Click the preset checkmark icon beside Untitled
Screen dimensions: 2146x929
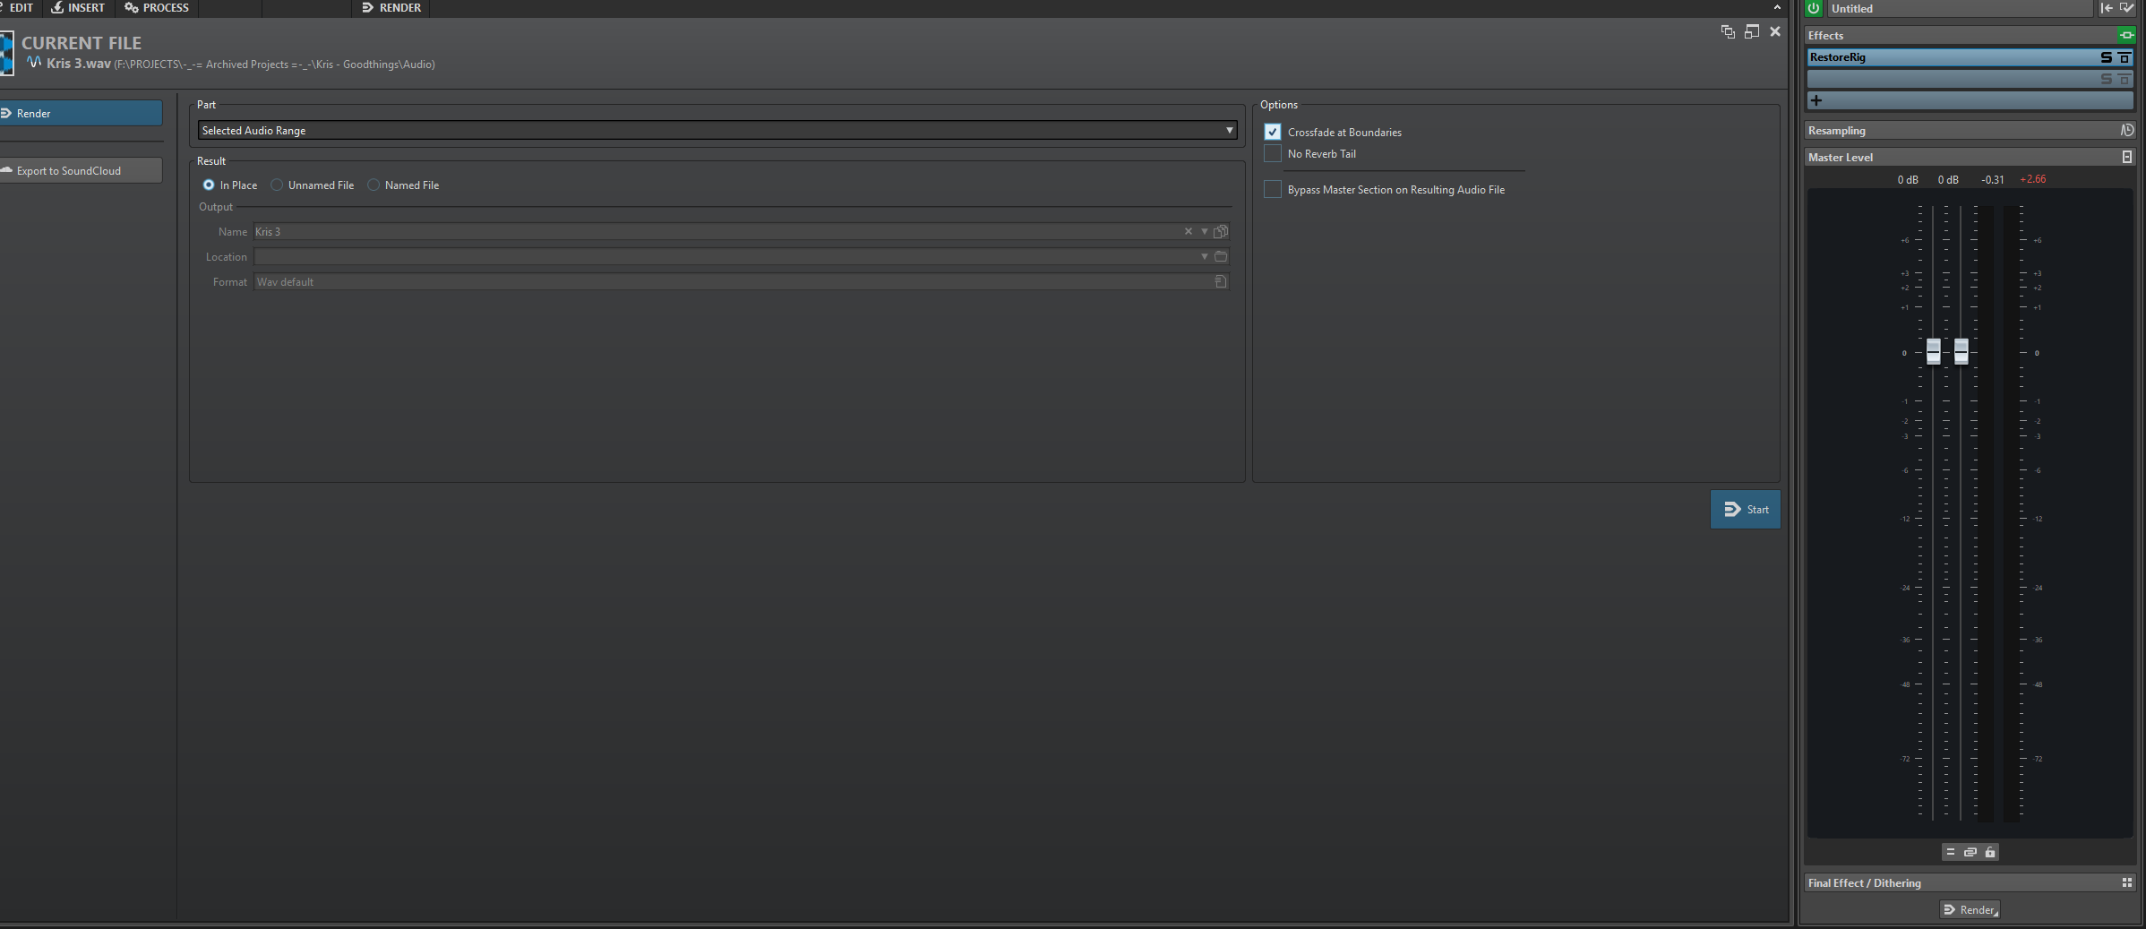tap(2126, 8)
